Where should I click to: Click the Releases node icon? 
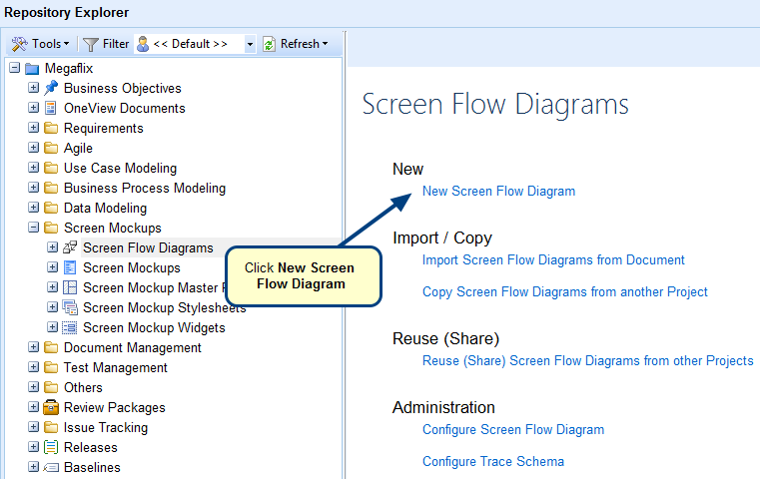[51, 447]
